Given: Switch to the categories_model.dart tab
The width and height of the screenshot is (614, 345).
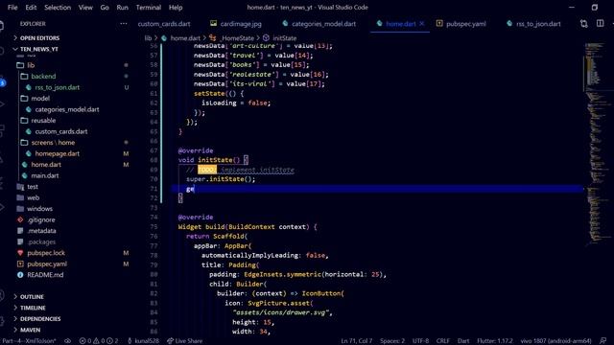Looking at the screenshot, I should pyautogui.click(x=319, y=24).
